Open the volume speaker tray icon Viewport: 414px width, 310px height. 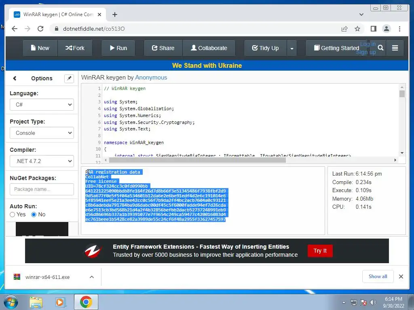(x=373, y=303)
